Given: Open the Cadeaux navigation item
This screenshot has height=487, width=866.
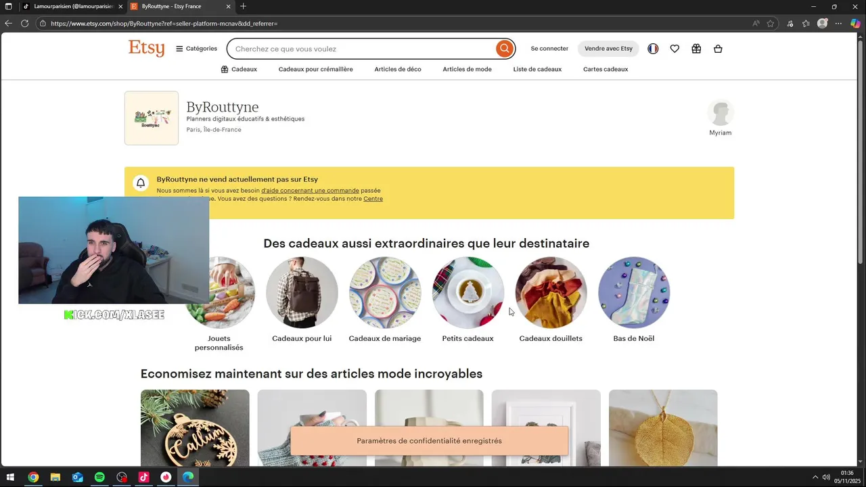Looking at the screenshot, I should (x=239, y=69).
